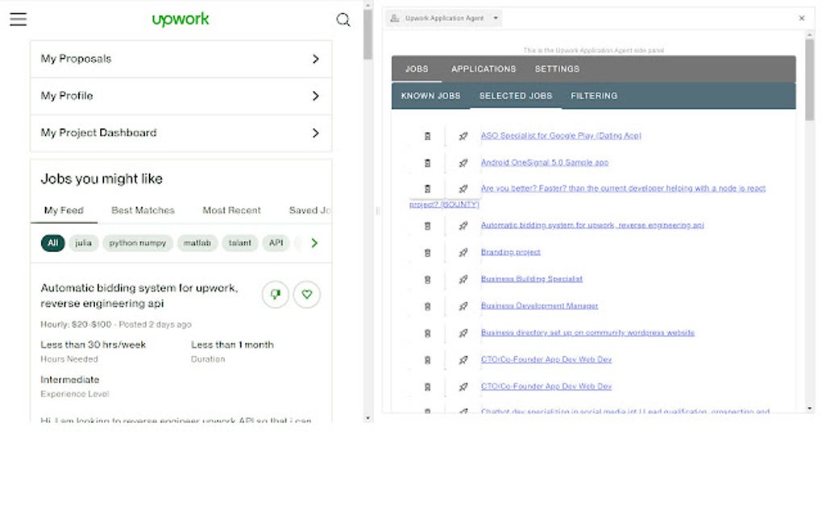The width and height of the screenshot is (822, 514).
Task: Click the rocket icon beside Branding project
Action: pos(462,252)
